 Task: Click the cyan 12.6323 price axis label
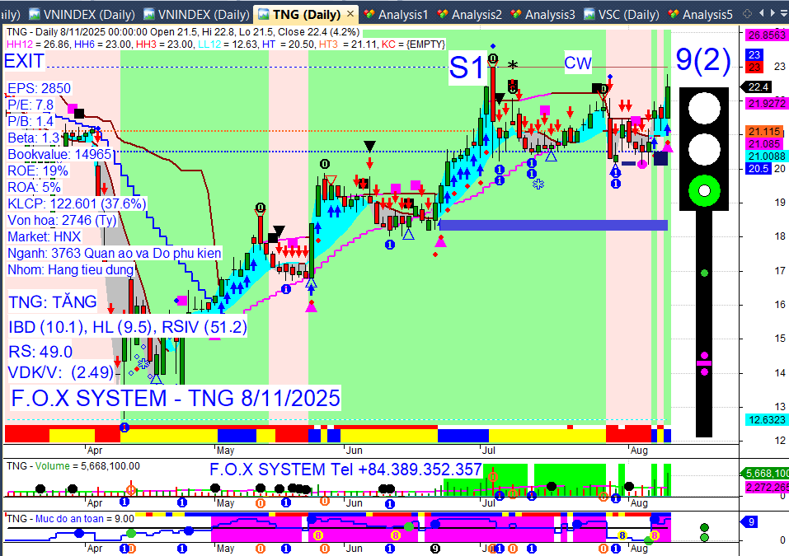point(767,420)
